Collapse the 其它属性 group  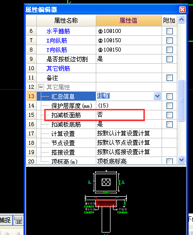41,87
